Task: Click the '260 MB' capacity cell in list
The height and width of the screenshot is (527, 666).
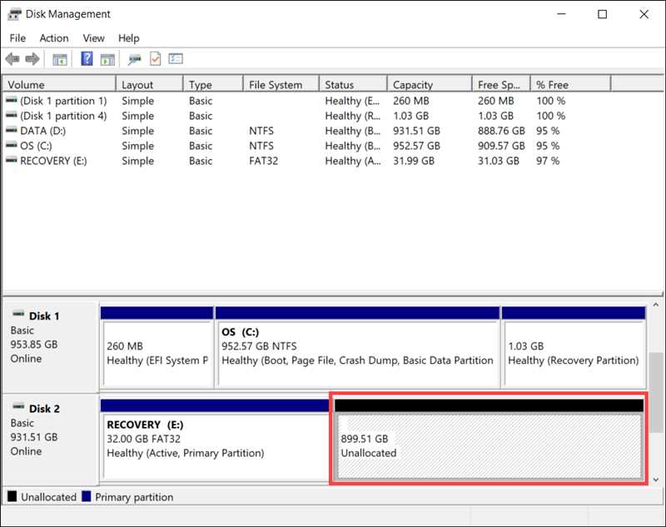Action: [410, 101]
